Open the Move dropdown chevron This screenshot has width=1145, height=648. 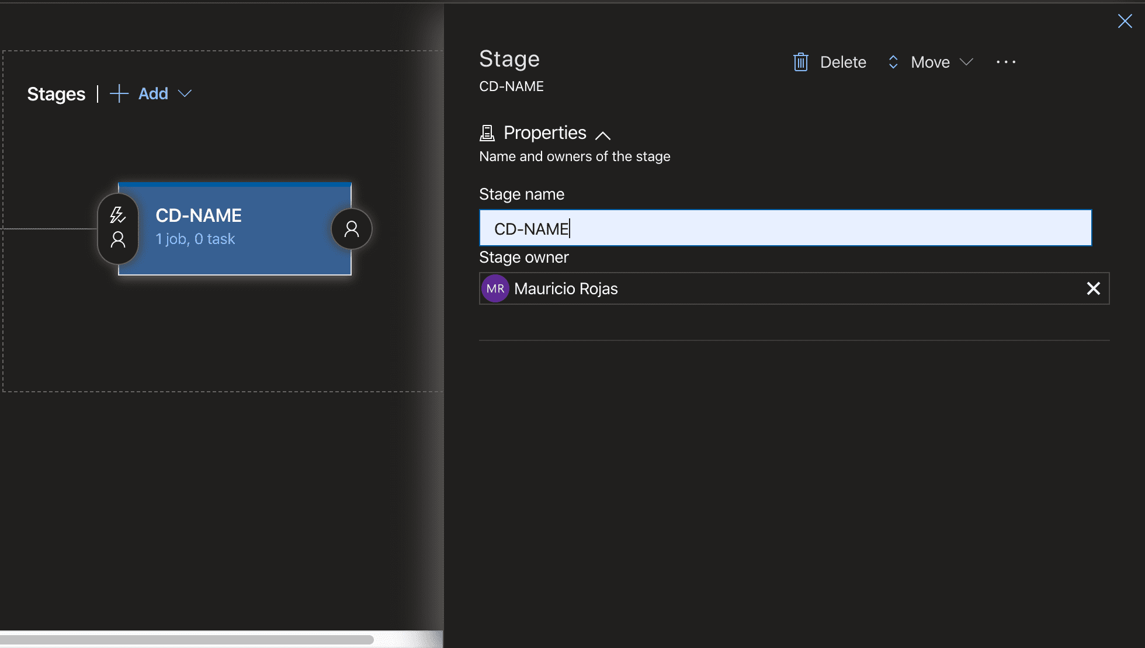tap(967, 62)
